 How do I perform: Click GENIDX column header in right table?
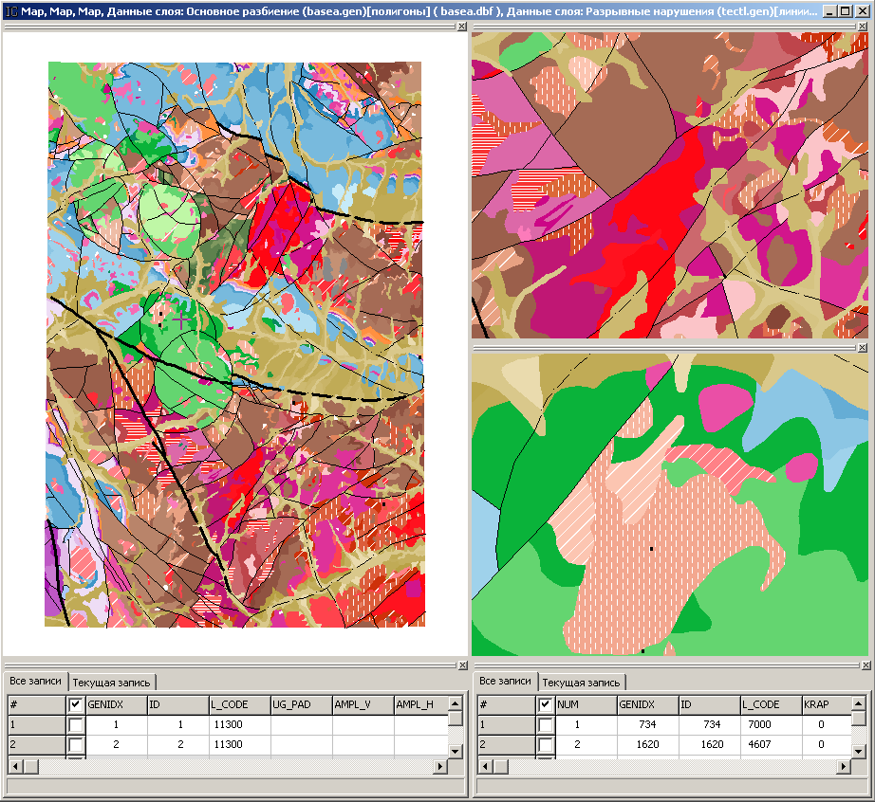648,705
